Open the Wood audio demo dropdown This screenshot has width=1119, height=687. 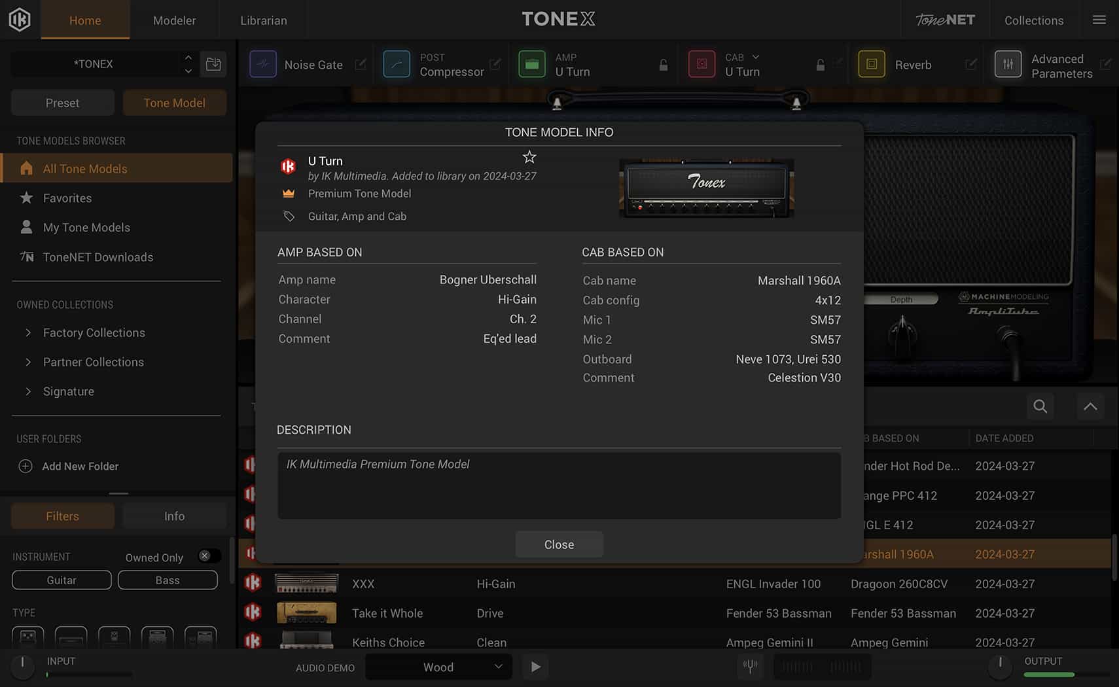tap(438, 667)
